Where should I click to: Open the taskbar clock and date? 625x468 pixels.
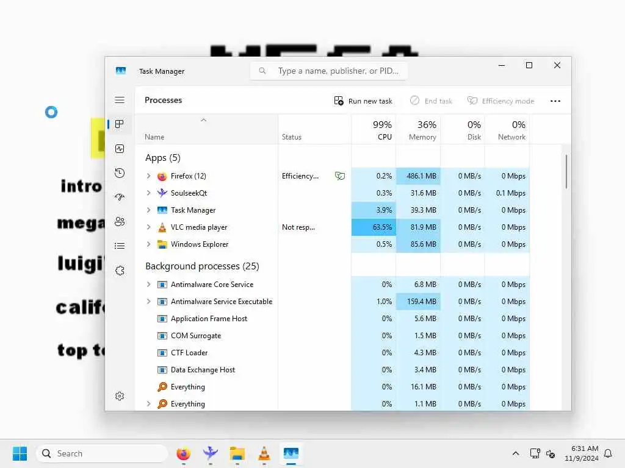(x=581, y=453)
